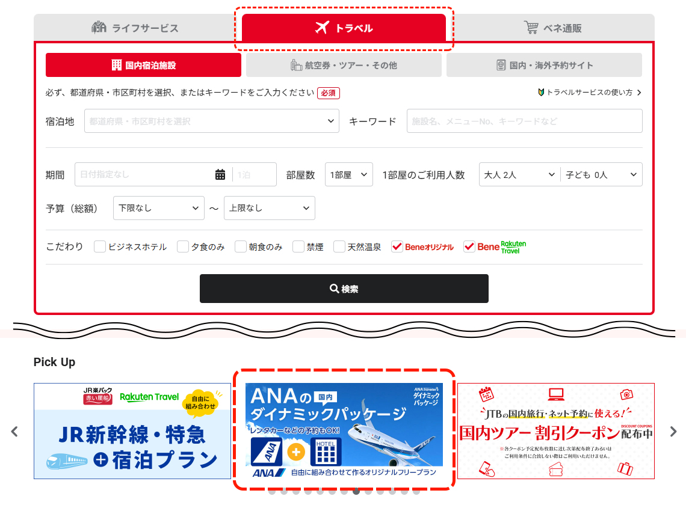
Task: Click the passport icon on 国内・海外予約サイト
Action: pyautogui.click(x=501, y=65)
